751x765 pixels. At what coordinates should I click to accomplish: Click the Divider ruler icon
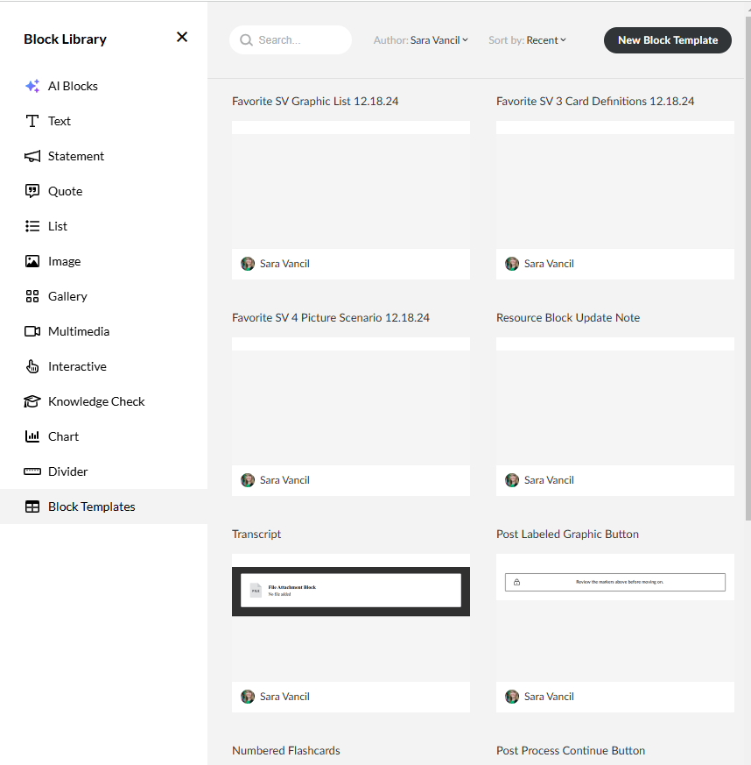pyautogui.click(x=32, y=471)
